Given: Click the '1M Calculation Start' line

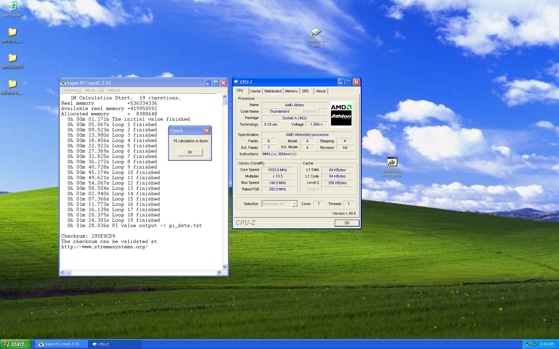Looking at the screenshot, I should coord(125,98).
